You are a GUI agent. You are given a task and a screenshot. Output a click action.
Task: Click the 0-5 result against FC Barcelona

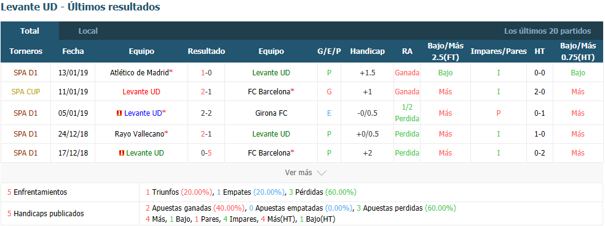206,153
